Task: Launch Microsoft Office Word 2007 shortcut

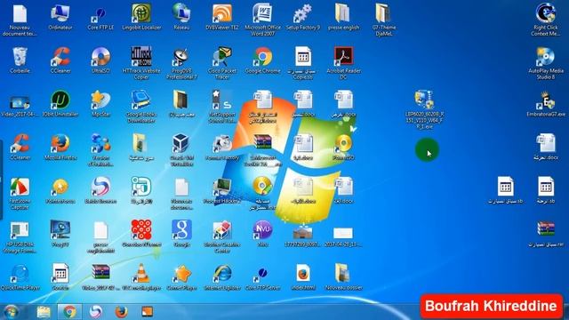Action: pyautogui.click(x=263, y=20)
